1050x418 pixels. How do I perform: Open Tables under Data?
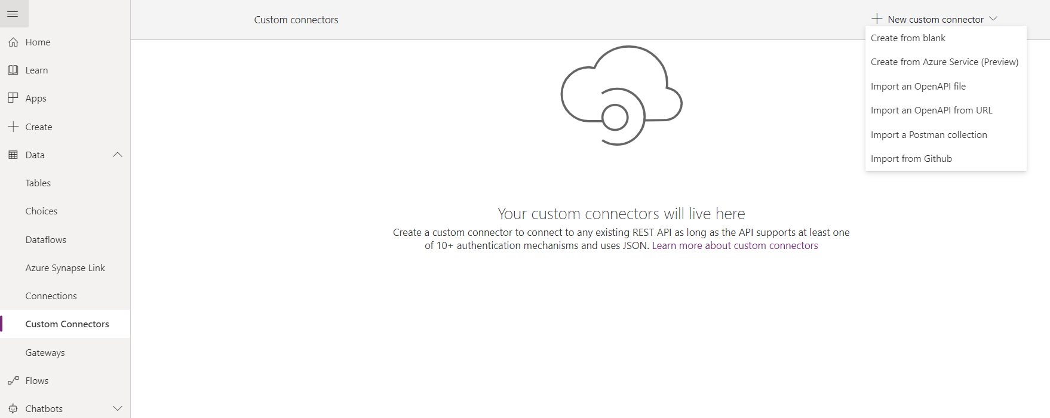pos(38,183)
